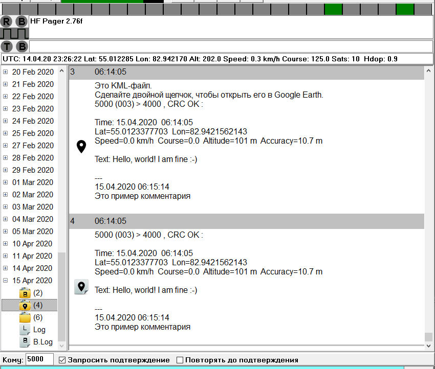This screenshot has width=435, height=369.
Task: Click the B icon beside the R indicator
Action: [x=21, y=21]
